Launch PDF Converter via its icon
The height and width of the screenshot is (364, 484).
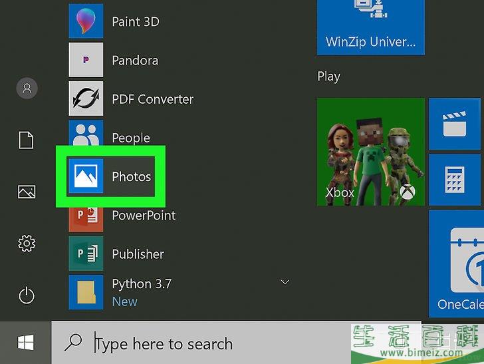click(86, 98)
